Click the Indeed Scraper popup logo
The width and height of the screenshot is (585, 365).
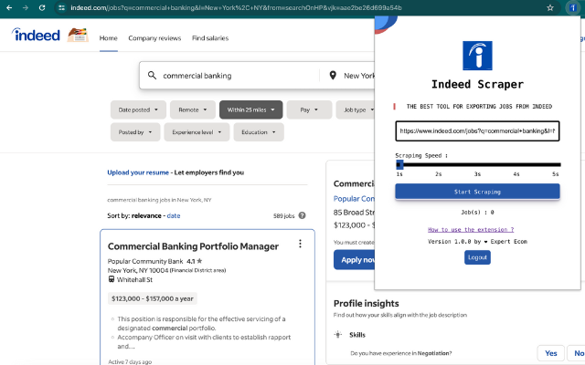pyautogui.click(x=477, y=56)
